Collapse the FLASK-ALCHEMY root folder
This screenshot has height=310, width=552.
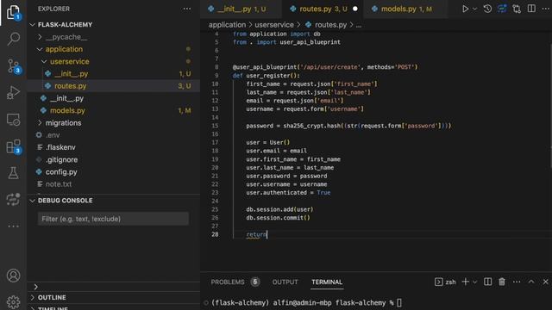point(33,25)
